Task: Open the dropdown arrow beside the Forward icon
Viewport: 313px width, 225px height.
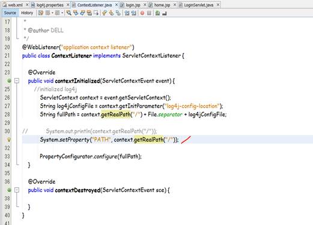Action: click(x=62, y=13)
